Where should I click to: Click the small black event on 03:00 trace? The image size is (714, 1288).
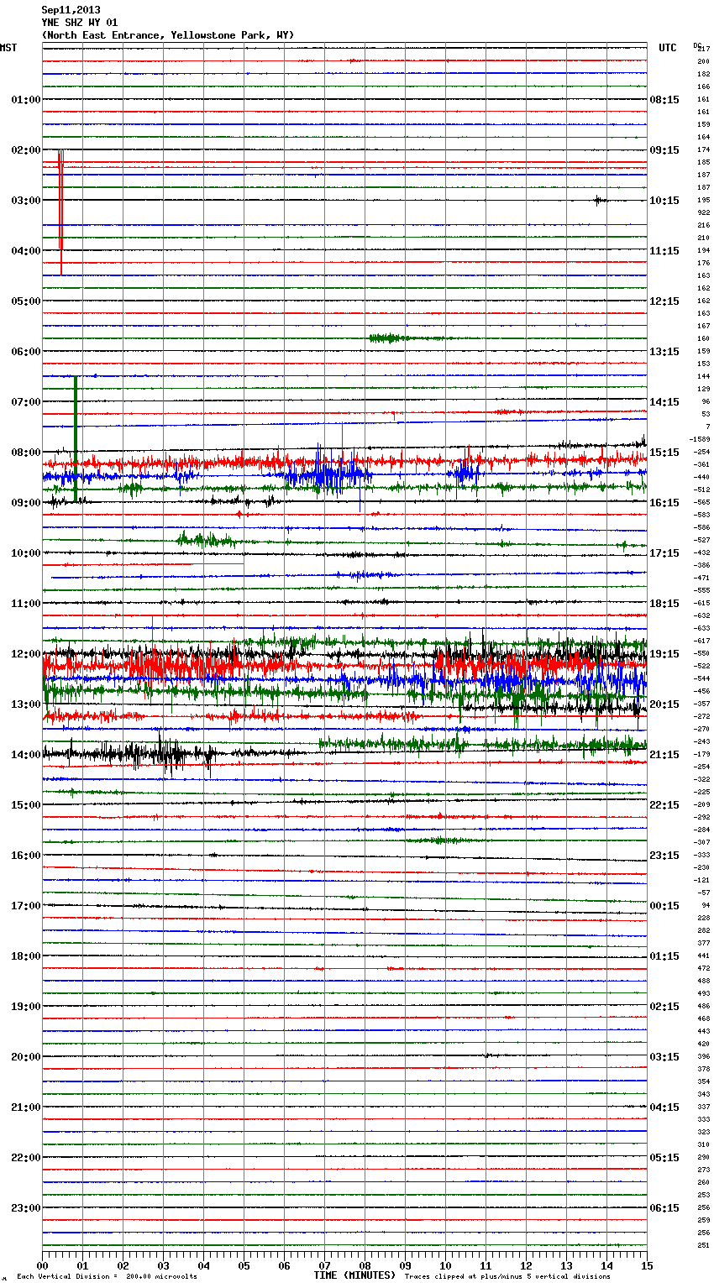(x=598, y=200)
